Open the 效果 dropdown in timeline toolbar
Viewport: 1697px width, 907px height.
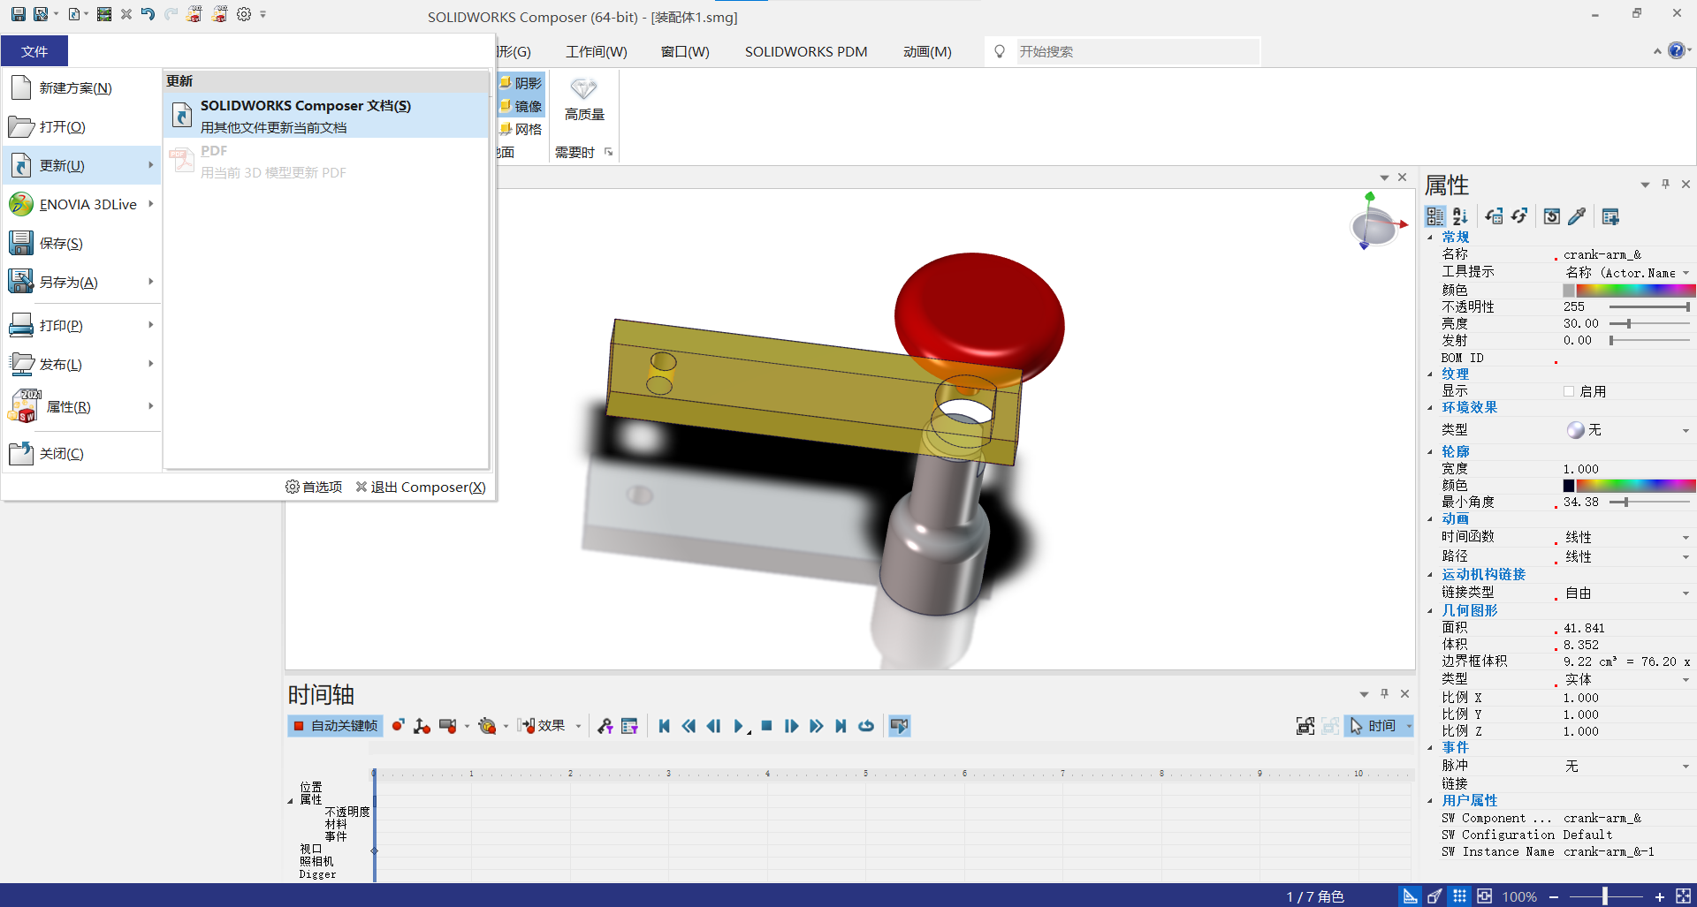(x=579, y=726)
